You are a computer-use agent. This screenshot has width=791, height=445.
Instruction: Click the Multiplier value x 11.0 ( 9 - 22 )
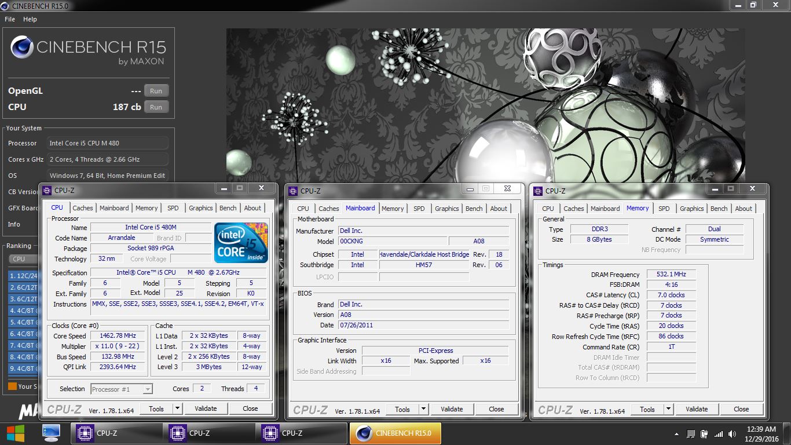click(x=118, y=346)
